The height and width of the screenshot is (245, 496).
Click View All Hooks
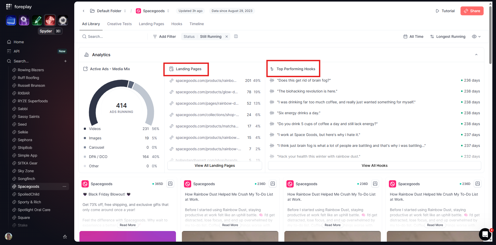[374, 165]
